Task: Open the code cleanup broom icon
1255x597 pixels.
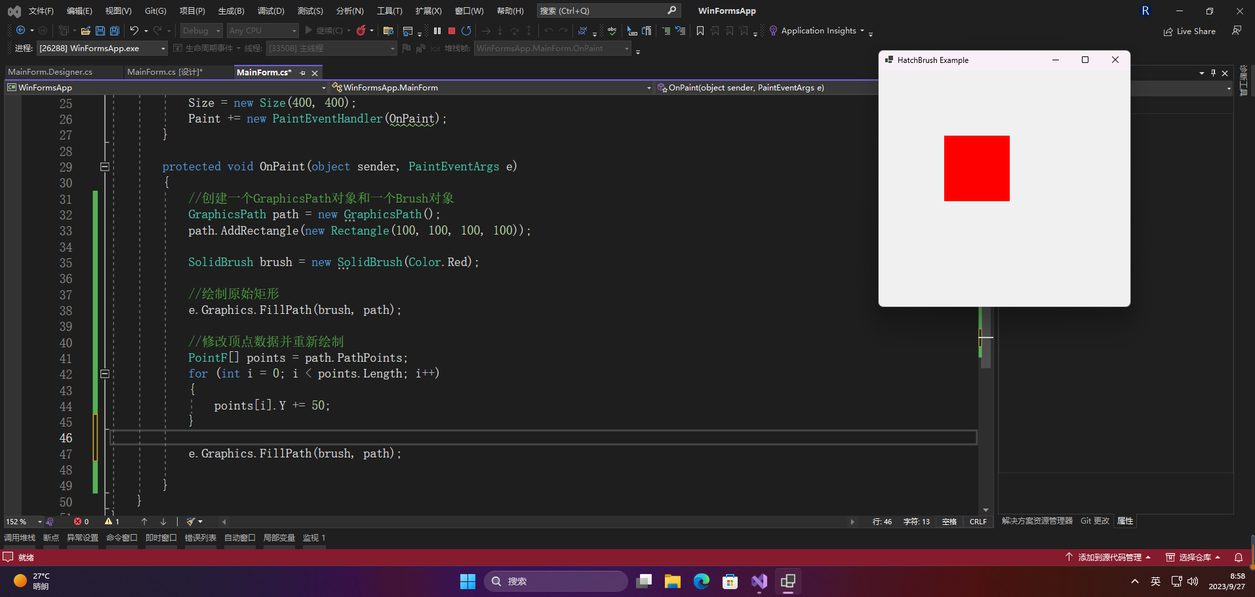Action: (x=191, y=522)
